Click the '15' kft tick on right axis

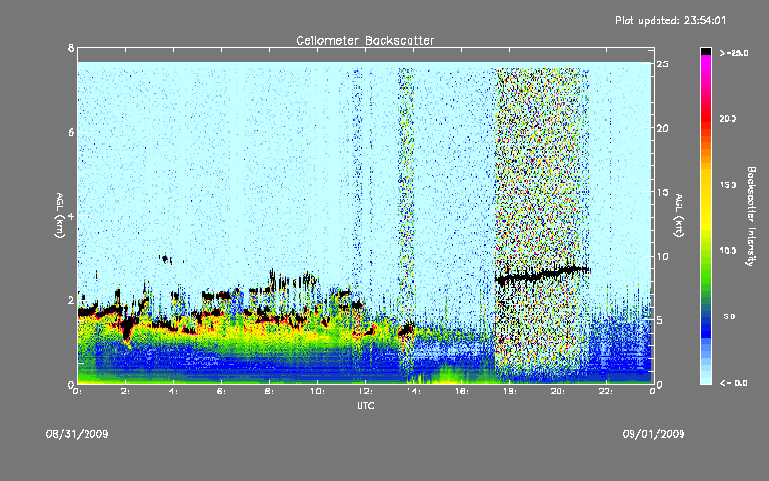[662, 192]
